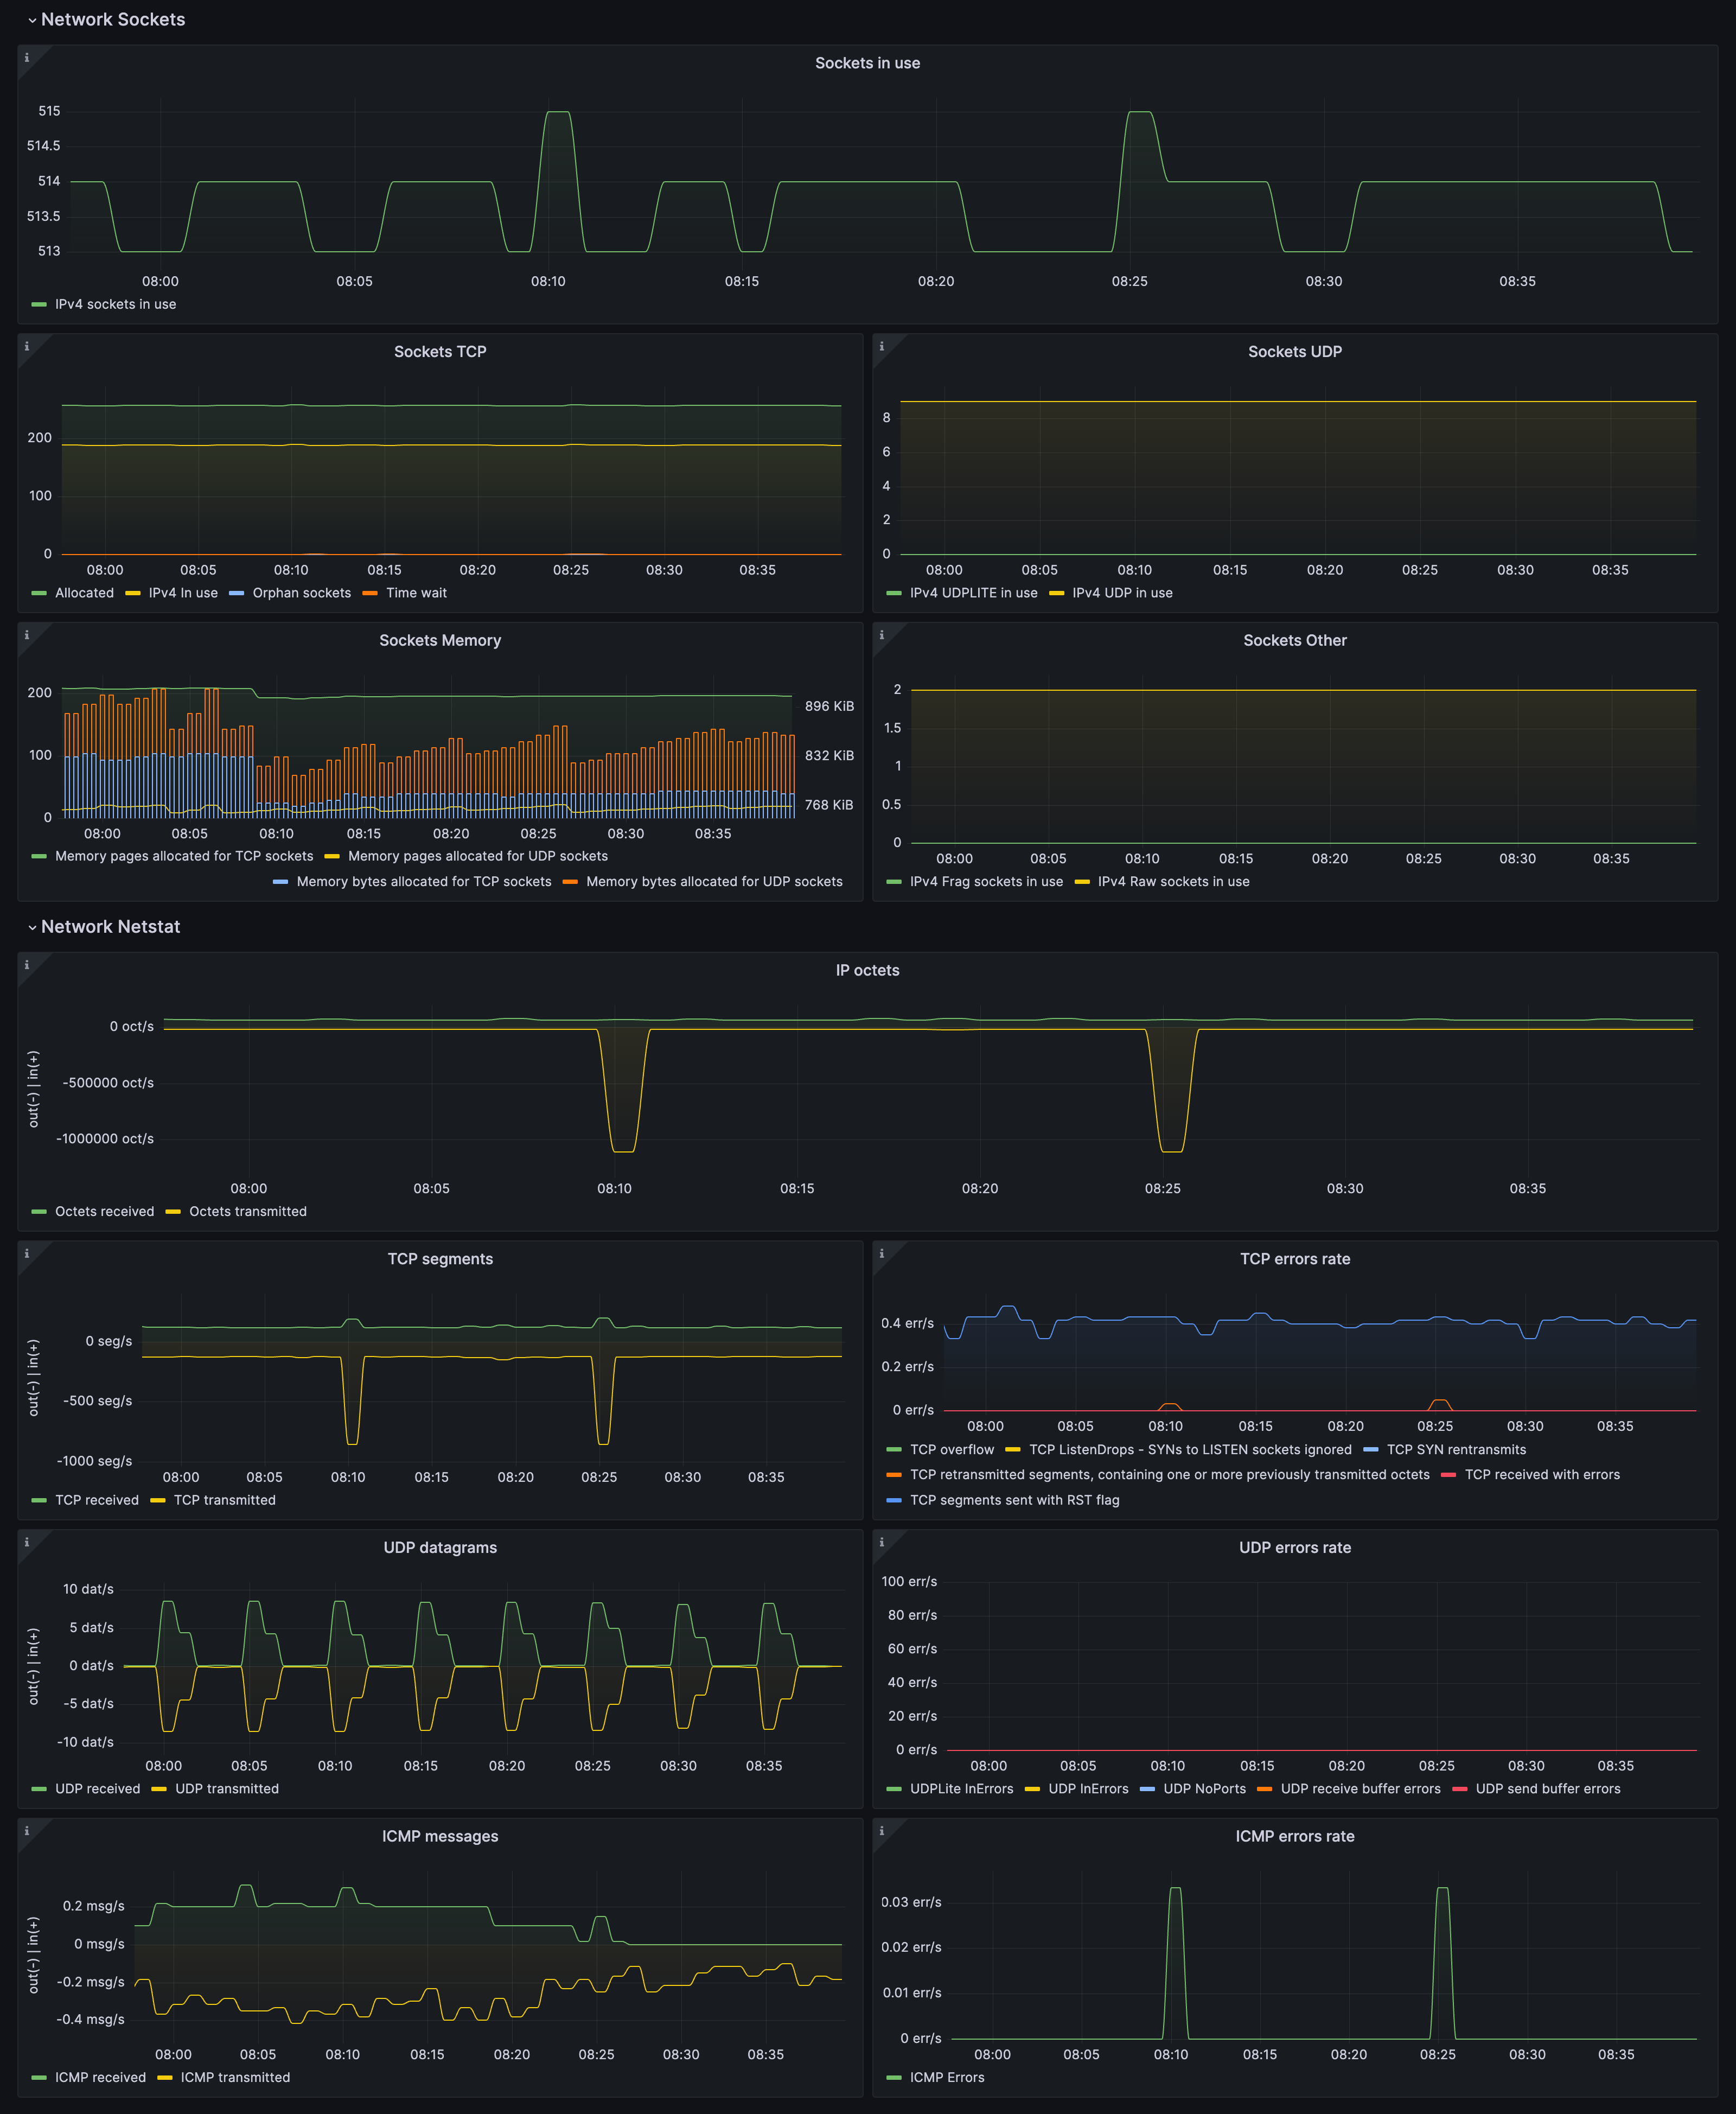Open the ICMP messages panel title menu
Viewport: 1736px width, 2114px height.
[440, 1836]
